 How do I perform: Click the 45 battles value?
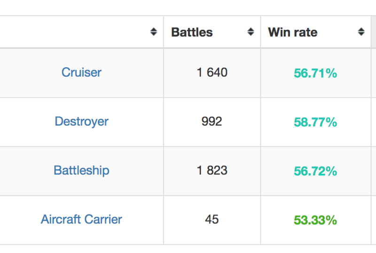pyautogui.click(x=212, y=219)
